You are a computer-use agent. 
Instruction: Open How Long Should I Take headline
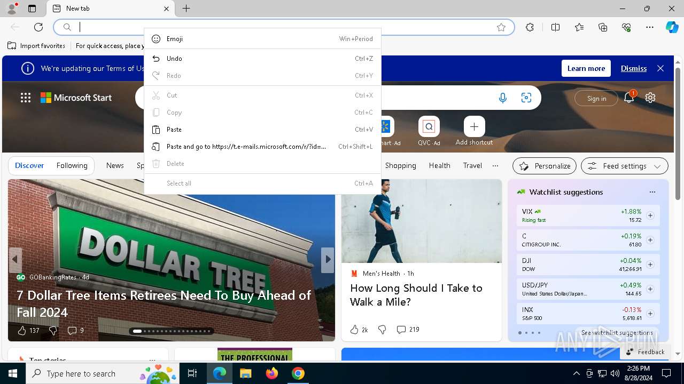[416, 295]
